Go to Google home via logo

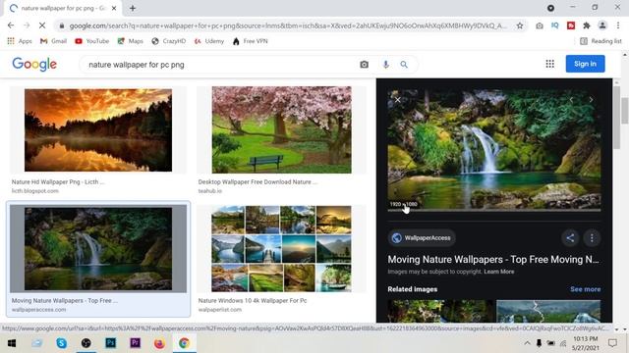[x=34, y=64]
